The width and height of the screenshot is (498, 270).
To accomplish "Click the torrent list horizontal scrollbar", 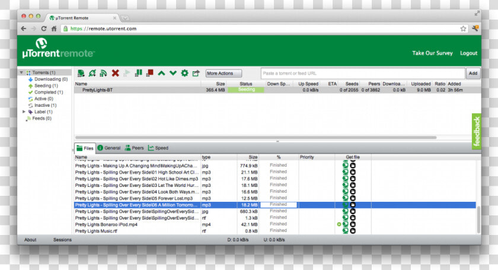I will click(256, 138).
